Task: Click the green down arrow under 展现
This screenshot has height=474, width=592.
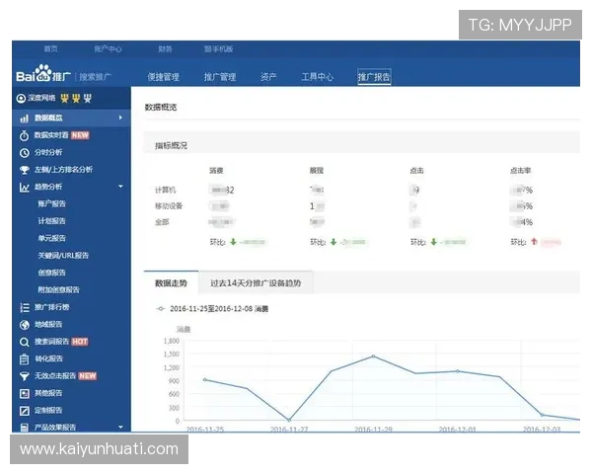Action: pyautogui.click(x=333, y=242)
